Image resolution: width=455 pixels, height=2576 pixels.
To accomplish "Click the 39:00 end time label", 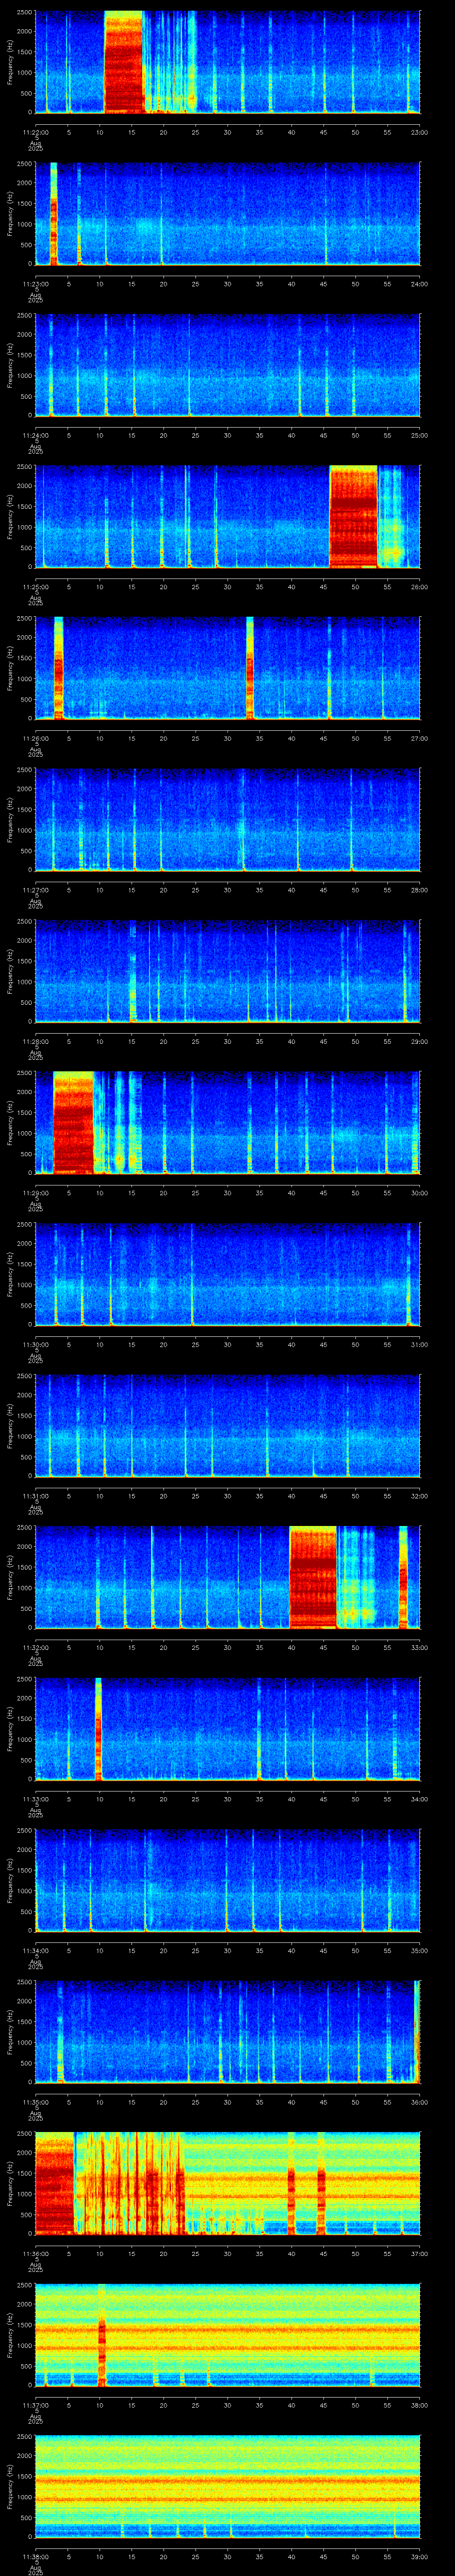I will tap(420, 2557).
